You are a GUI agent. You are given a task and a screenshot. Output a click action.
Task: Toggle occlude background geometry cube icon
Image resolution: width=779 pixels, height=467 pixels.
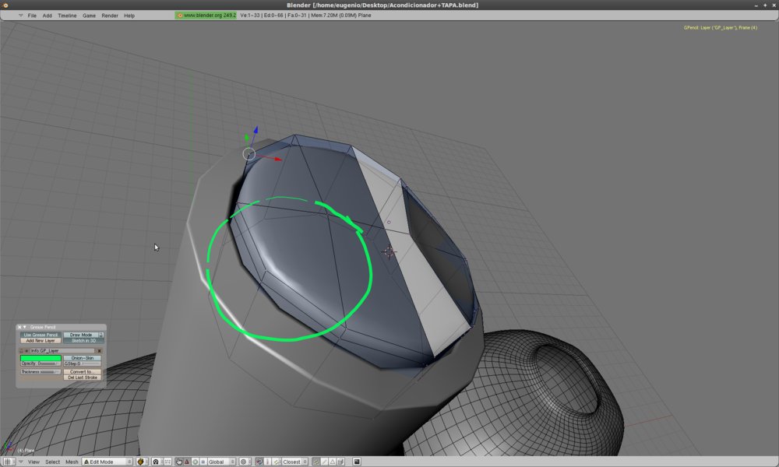341,462
